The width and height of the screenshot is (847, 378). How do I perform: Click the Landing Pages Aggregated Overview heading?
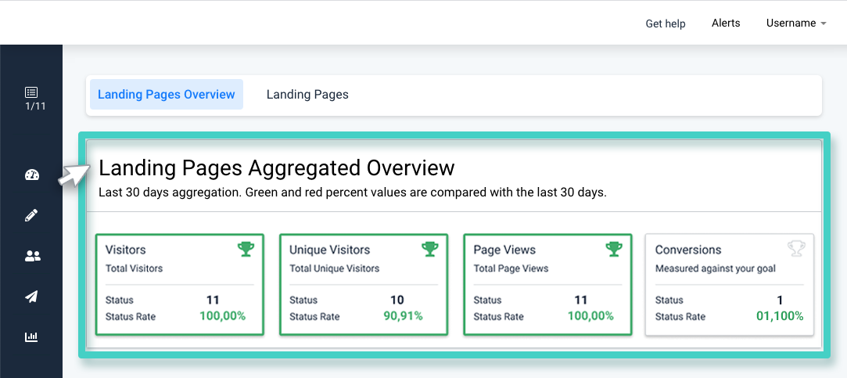click(x=277, y=169)
